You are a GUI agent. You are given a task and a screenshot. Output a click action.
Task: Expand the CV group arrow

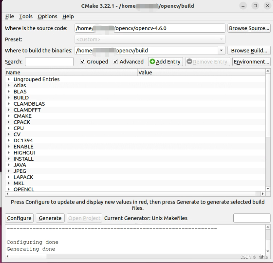pos(8,134)
